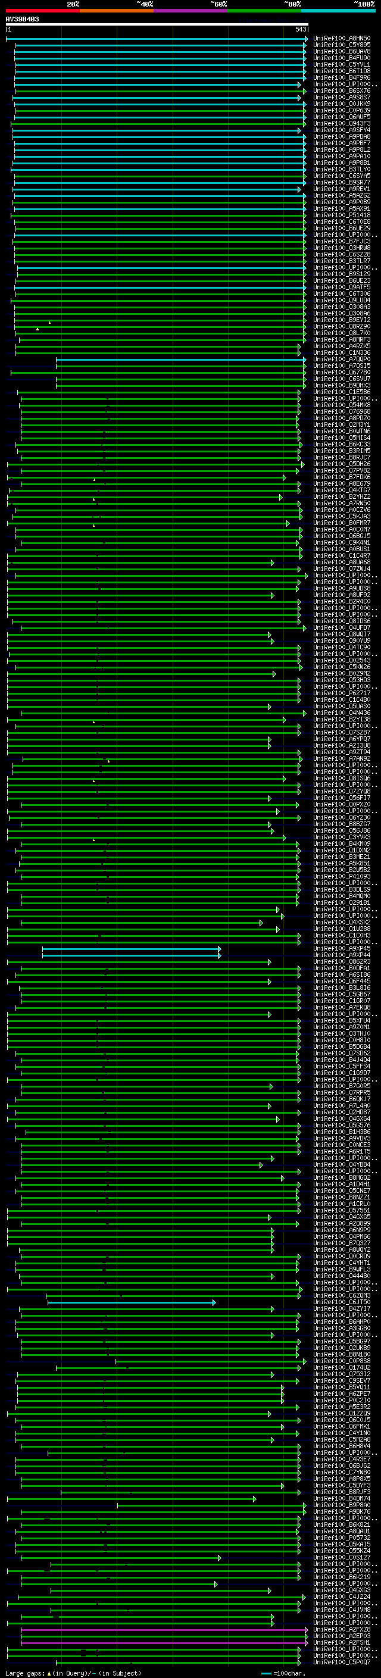Image resolution: width=381 pixels, height=1678 pixels.
Task: Select hit label UniRef100_O57561
Action: (x=342, y=1211)
